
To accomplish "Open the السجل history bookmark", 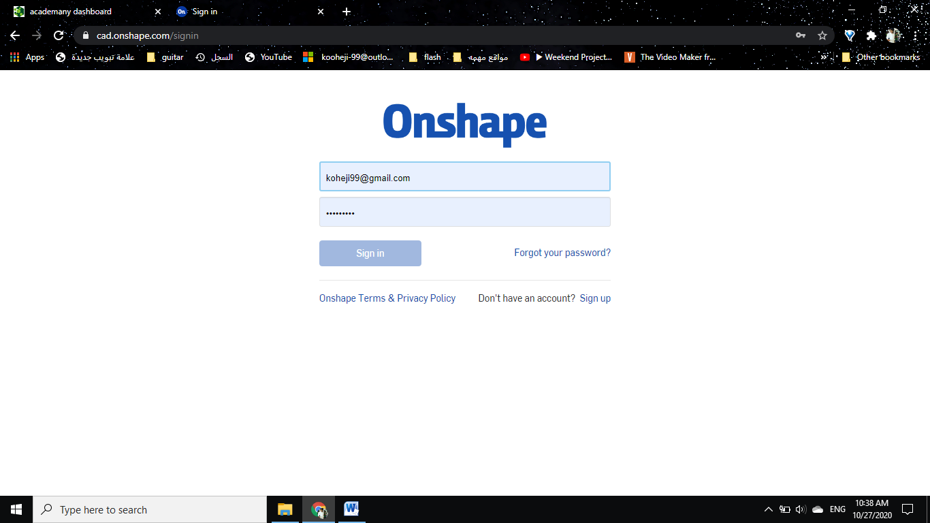I will [214, 57].
